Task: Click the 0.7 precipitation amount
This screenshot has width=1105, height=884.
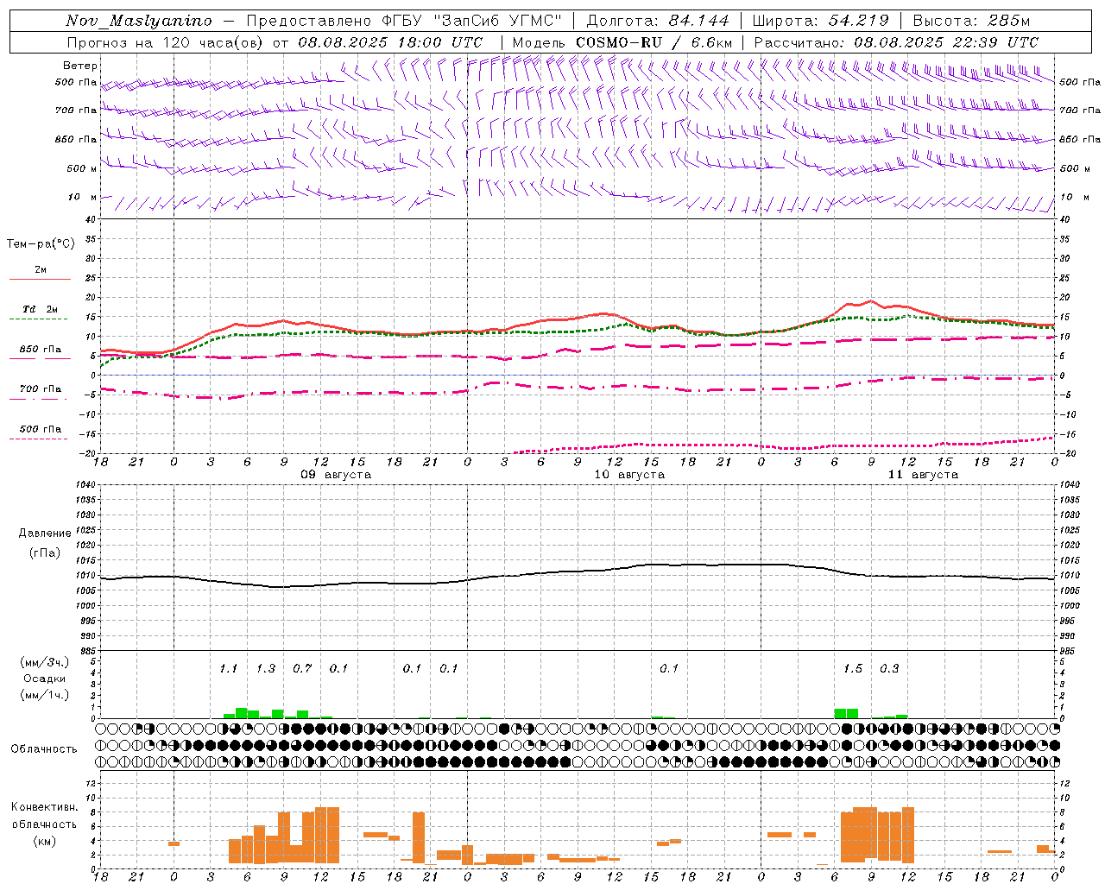Action: [x=302, y=669]
